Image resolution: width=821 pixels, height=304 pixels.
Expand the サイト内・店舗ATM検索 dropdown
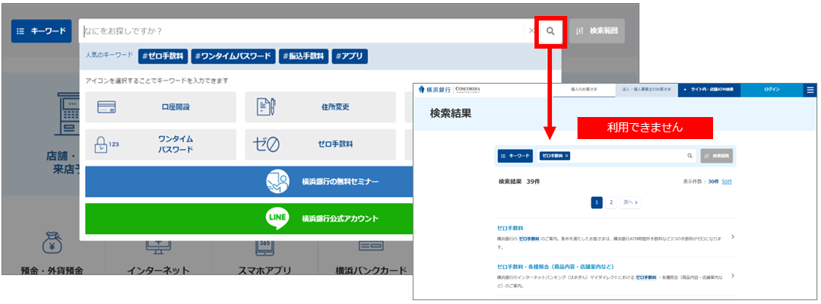709,90
